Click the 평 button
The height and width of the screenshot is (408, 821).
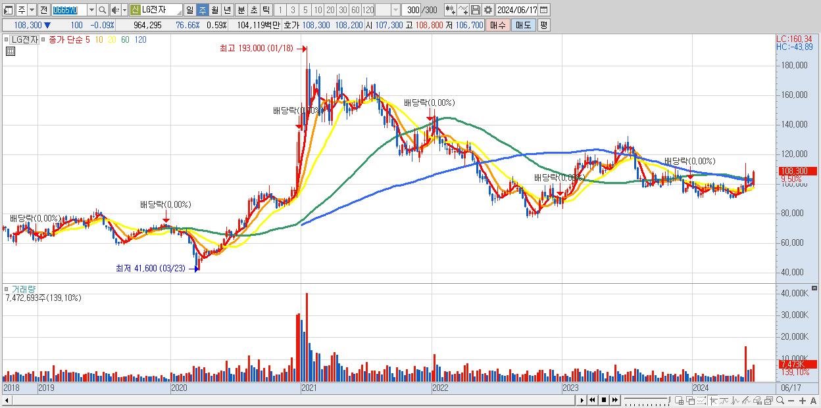coord(543,25)
